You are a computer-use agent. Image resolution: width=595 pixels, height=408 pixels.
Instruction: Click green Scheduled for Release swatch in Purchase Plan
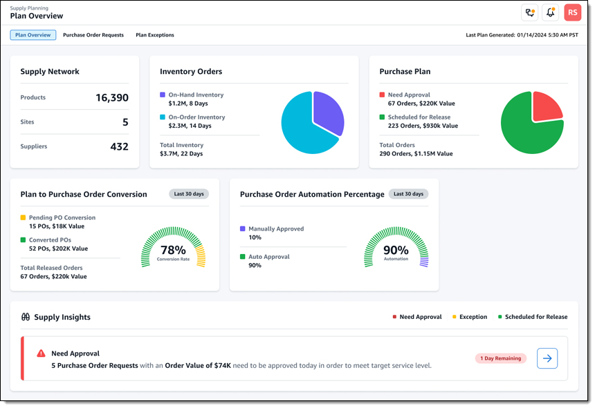pos(382,117)
